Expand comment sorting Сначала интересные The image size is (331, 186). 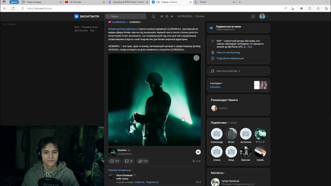121,170
